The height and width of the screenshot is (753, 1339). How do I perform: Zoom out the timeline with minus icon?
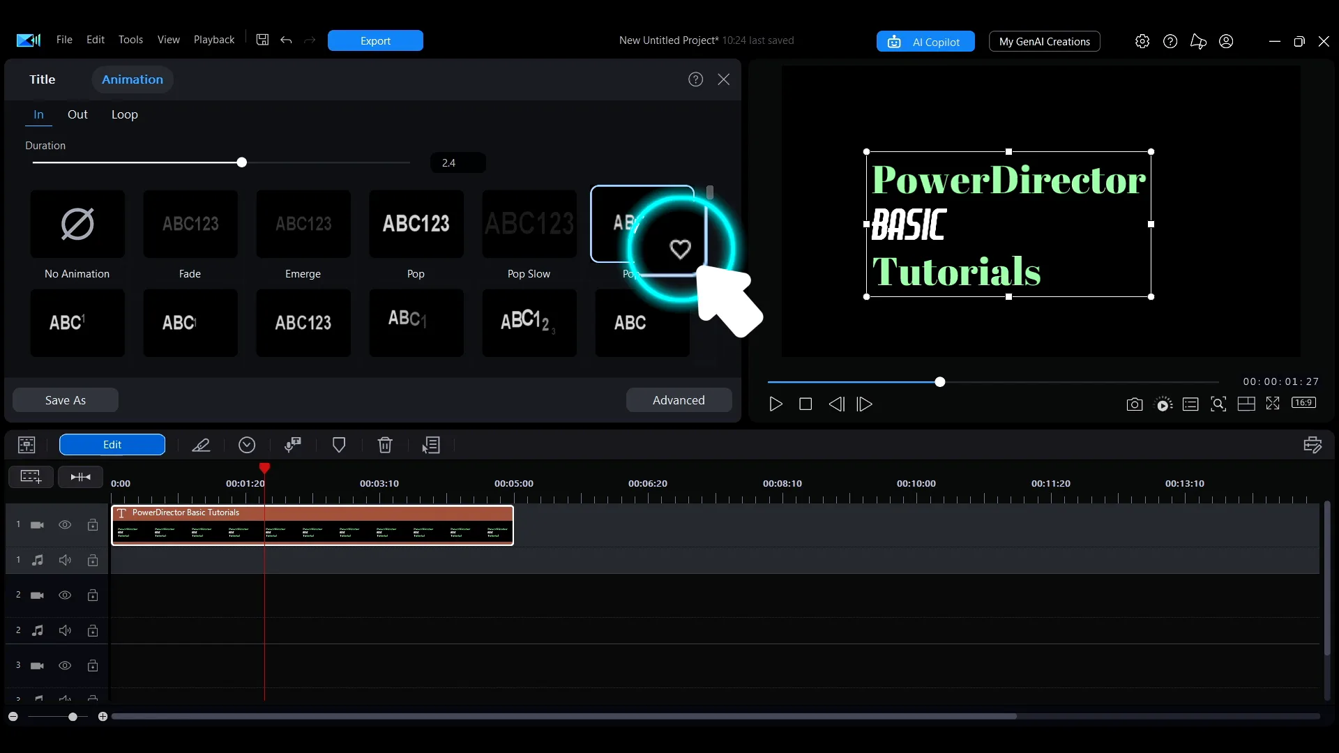pyautogui.click(x=13, y=717)
